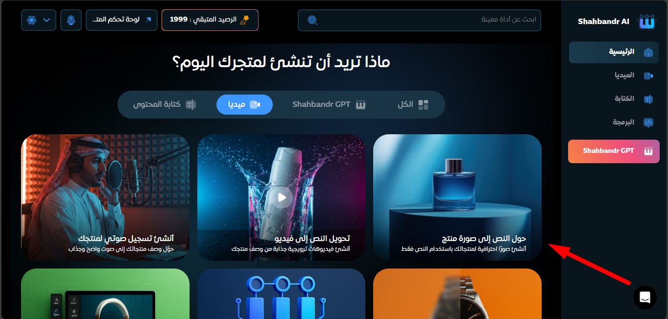Focus the ابحث عن أداة معينة search field
Screen dimensions: 668x319
pyautogui.click(x=419, y=20)
